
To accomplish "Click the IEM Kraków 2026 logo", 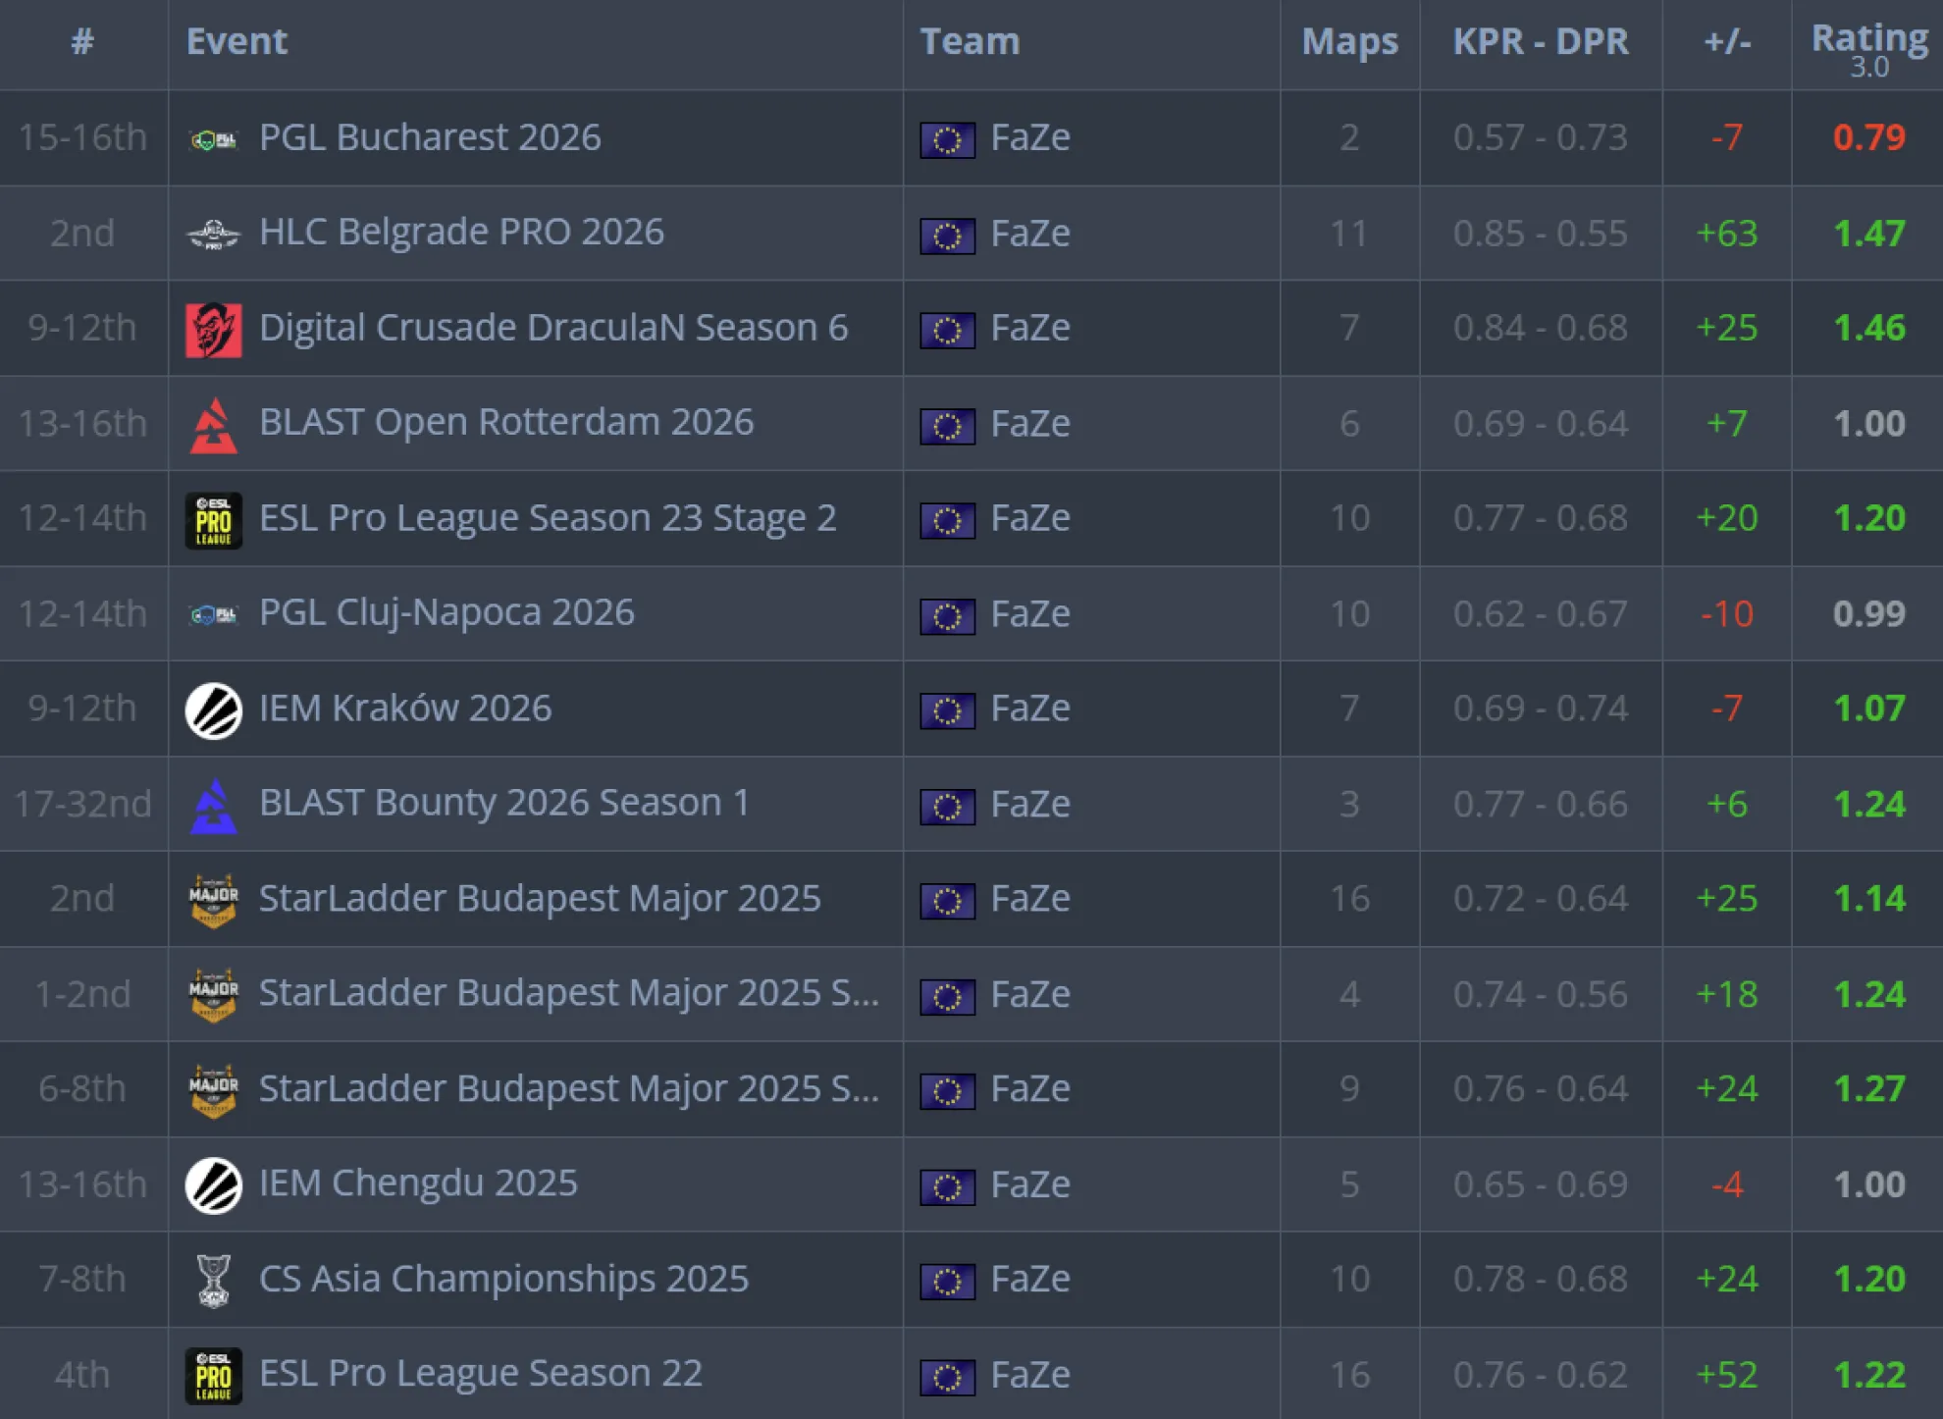I will 213,709.
